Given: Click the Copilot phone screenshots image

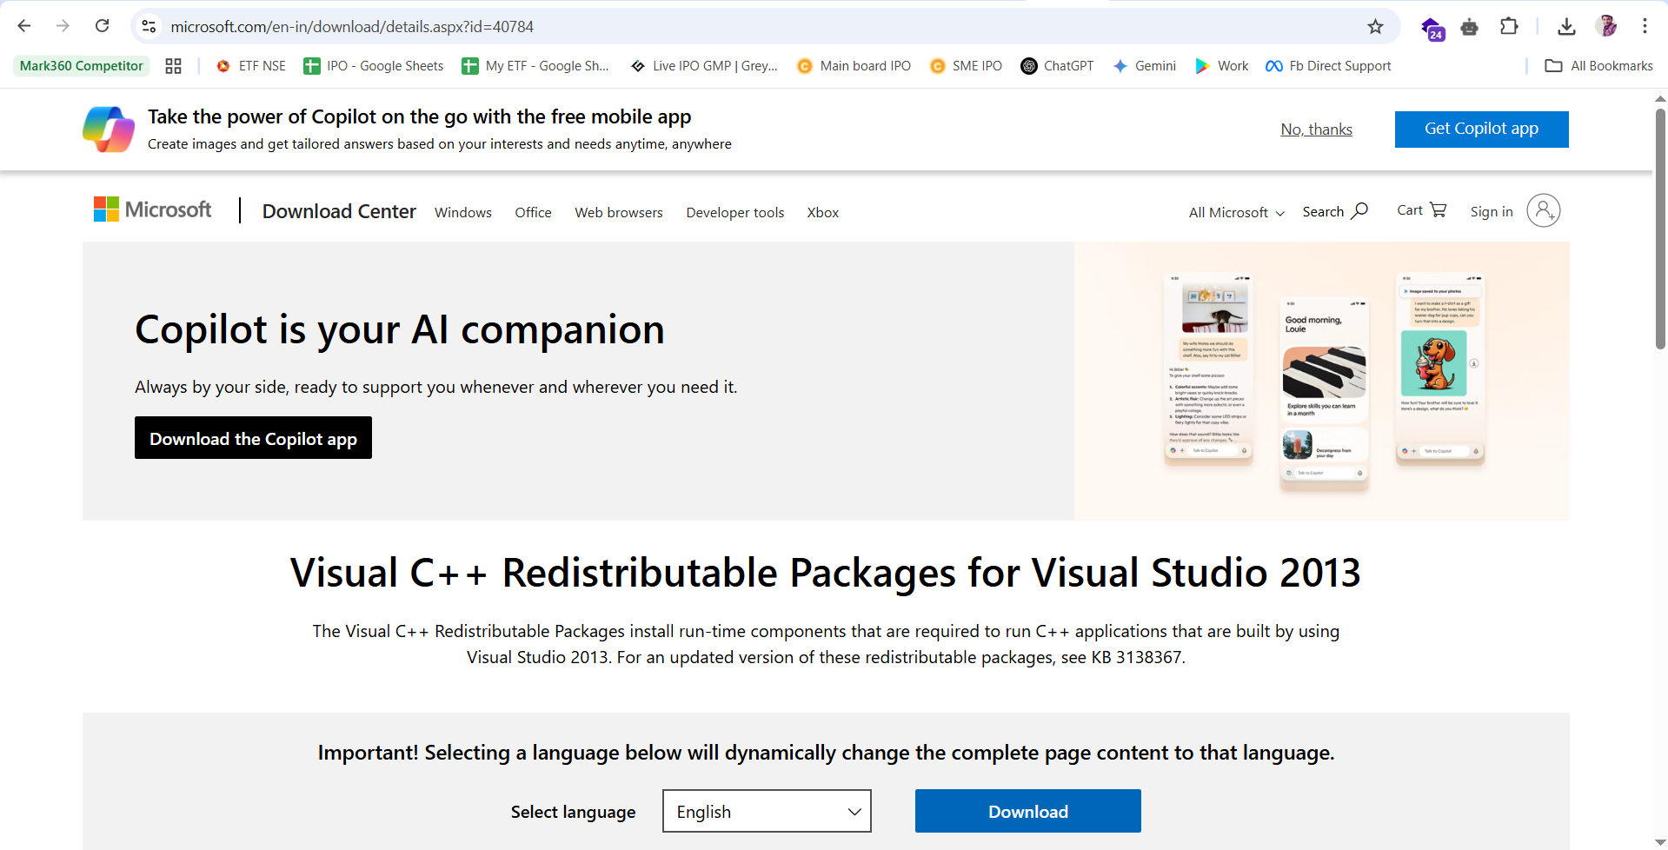Looking at the screenshot, I should pos(1322,381).
